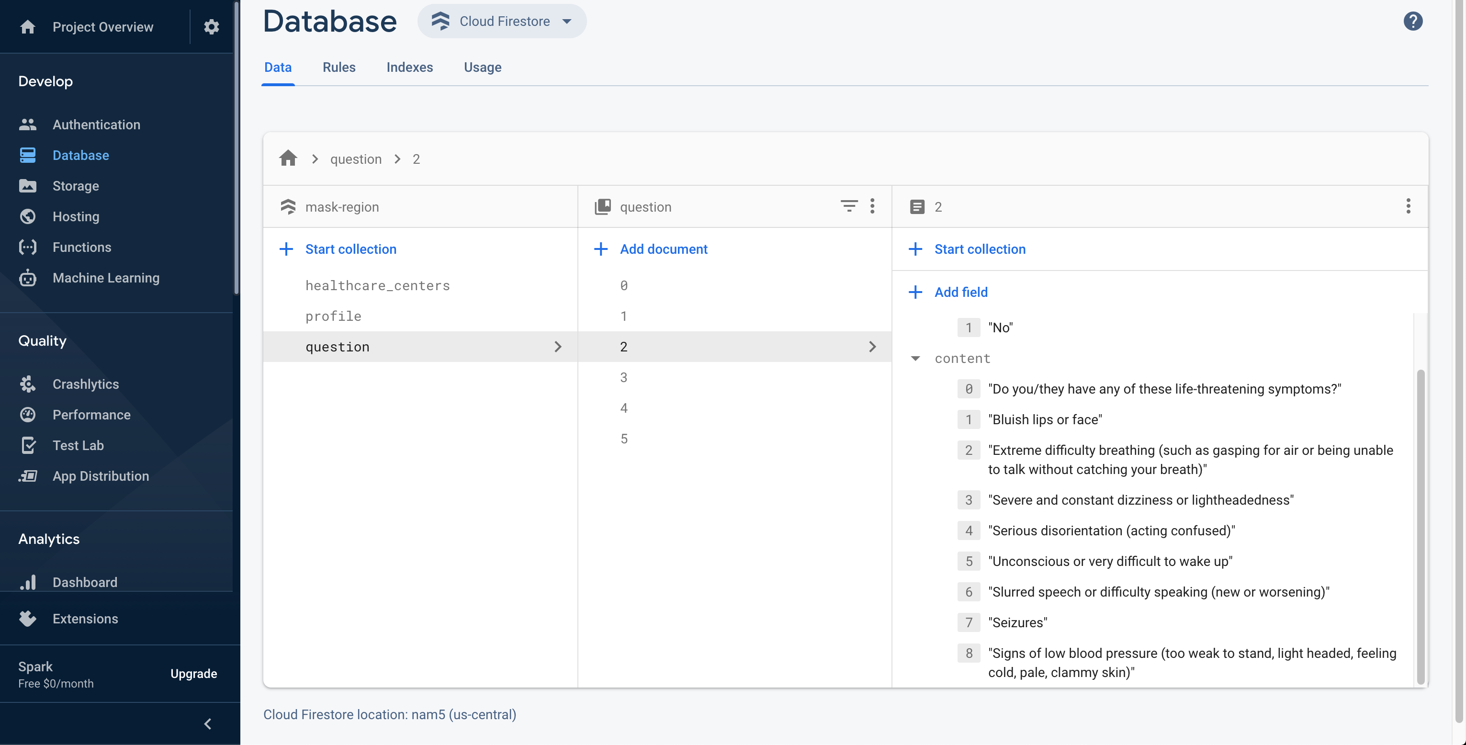Collapse the content field array
Screen dimensions: 1466x745
coord(915,359)
